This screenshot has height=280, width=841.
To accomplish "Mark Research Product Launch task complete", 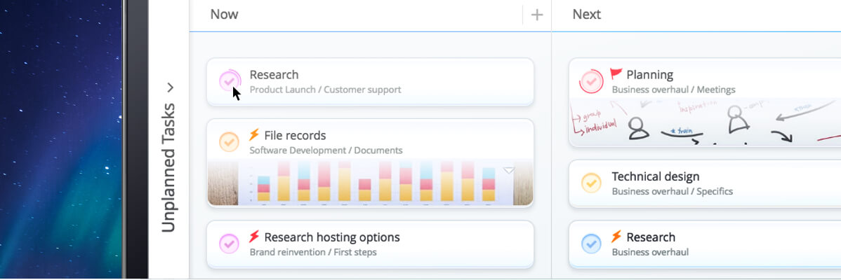I will (230, 81).
